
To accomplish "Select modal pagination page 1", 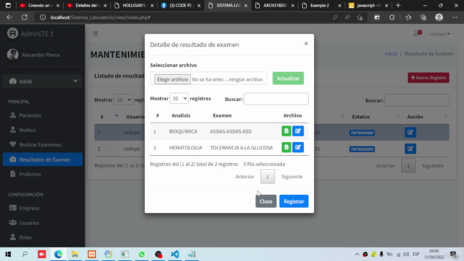I will point(268,177).
